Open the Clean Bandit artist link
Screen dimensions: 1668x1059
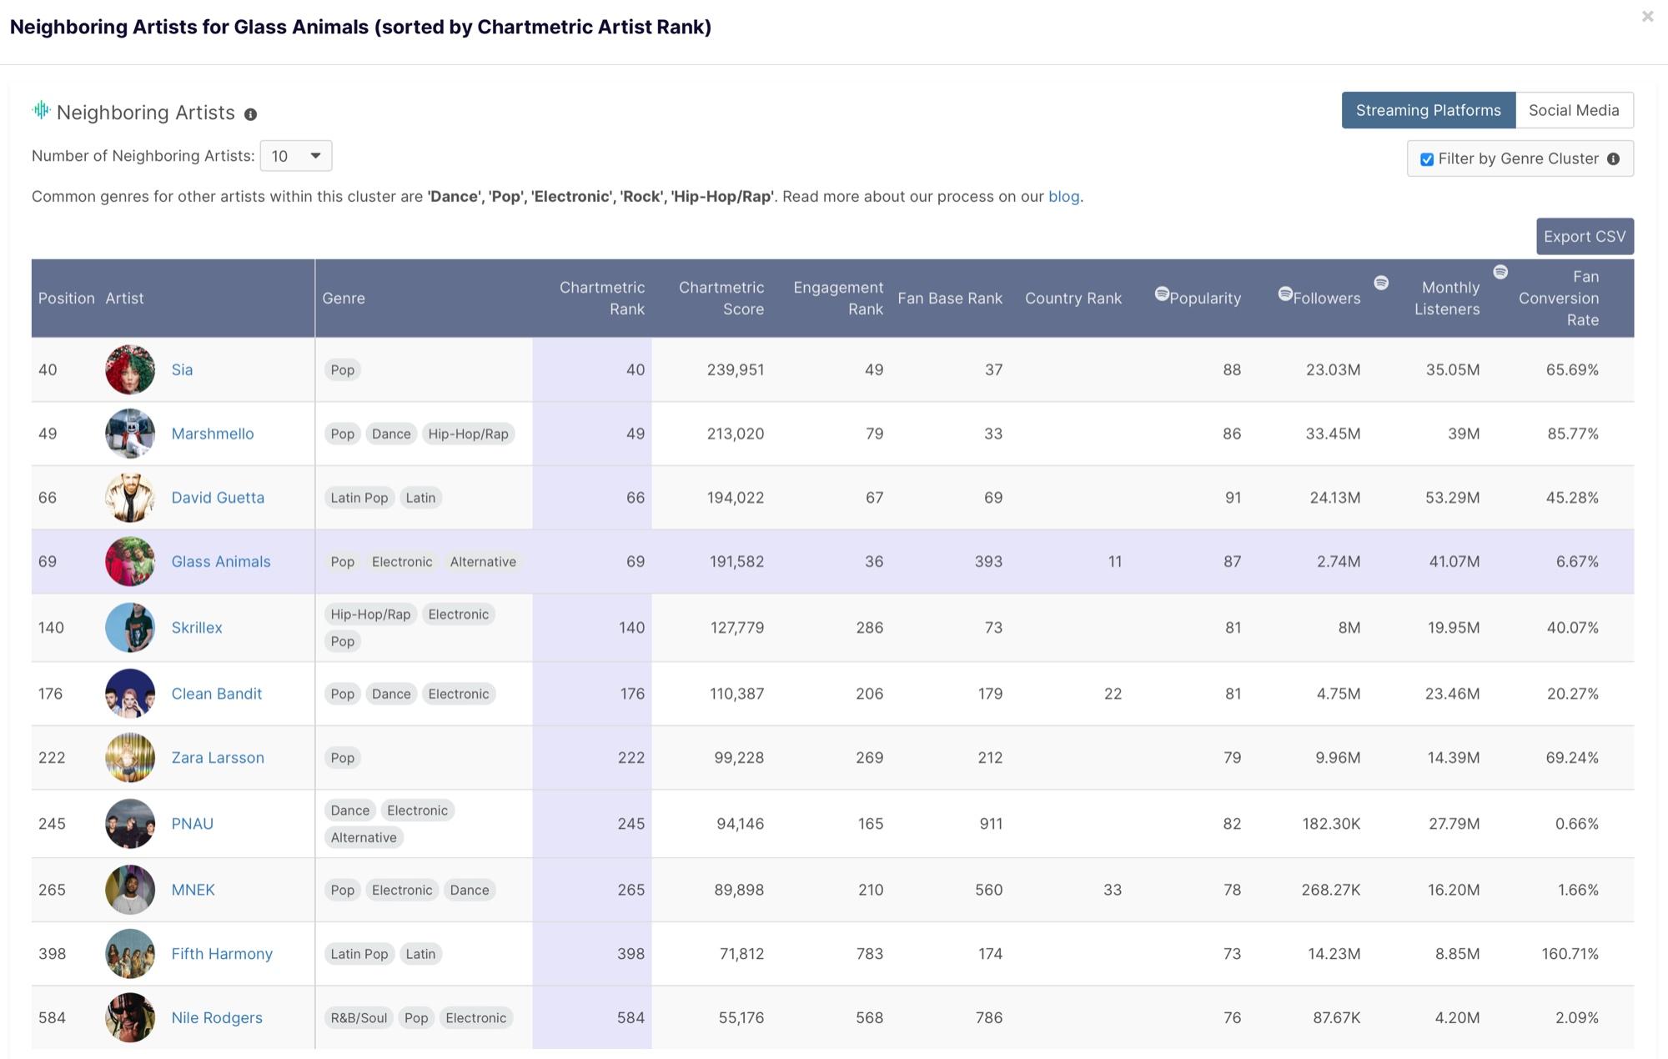(x=217, y=694)
